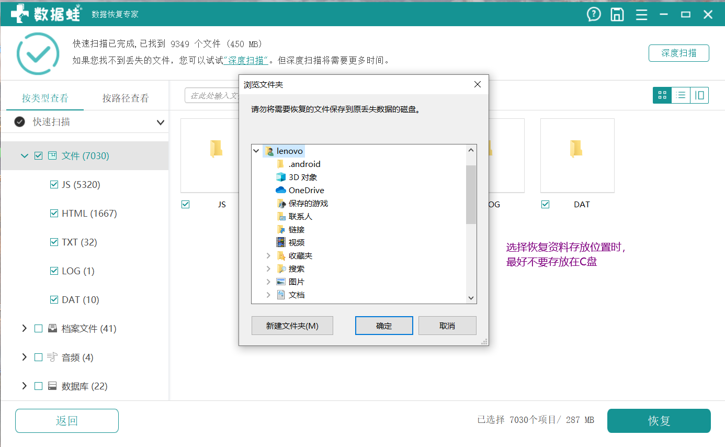This screenshot has width=725, height=447.
Task: Start a 深度扫描 with top-right button
Action: click(679, 53)
